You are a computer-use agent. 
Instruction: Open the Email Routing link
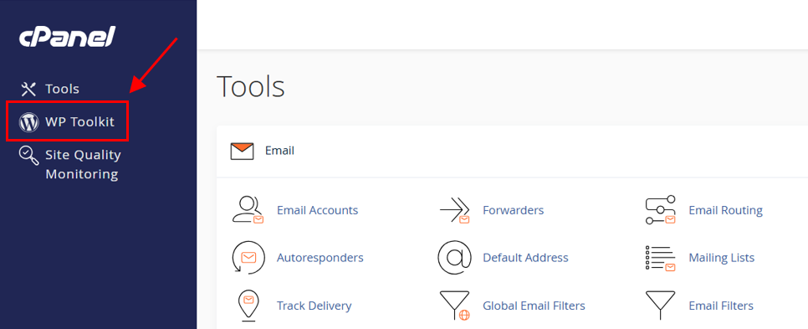pos(725,210)
